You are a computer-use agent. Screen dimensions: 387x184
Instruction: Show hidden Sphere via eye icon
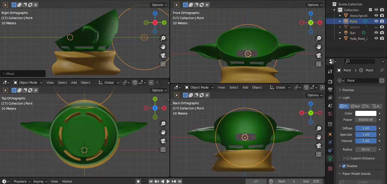[376, 27]
